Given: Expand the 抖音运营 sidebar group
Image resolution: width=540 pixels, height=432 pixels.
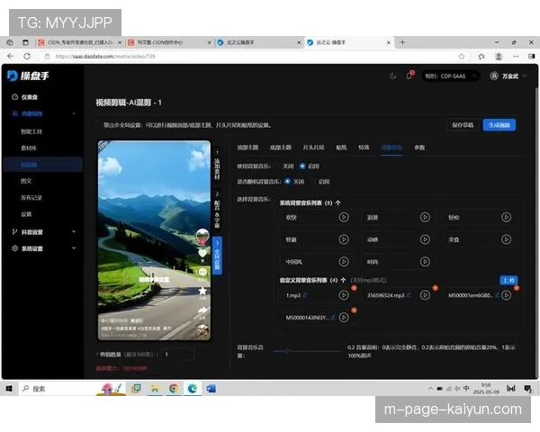Looking at the screenshot, I should pos(74,232).
